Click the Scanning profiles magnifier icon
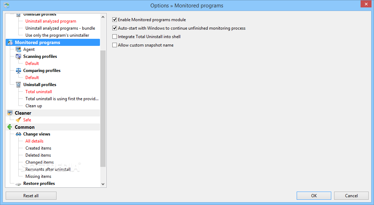The image size is (374, 205). (18, 56)
